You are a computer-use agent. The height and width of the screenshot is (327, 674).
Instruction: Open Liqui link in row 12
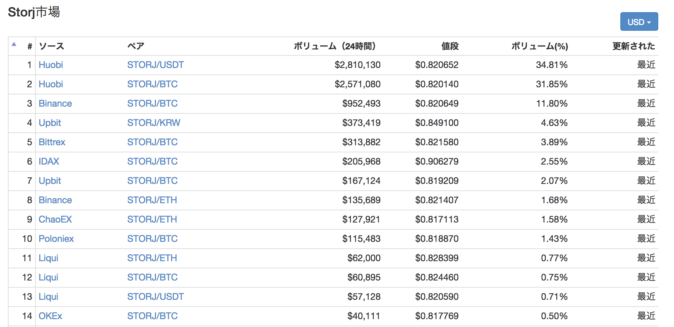(x=48, y=277)
